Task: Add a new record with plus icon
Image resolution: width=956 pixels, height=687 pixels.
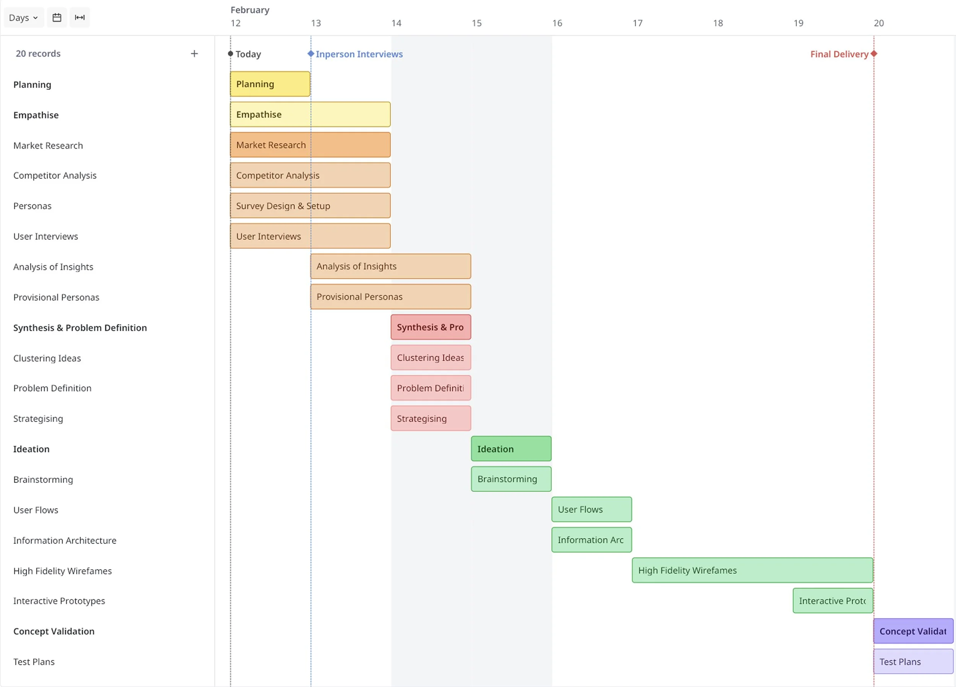Action: 194,54
